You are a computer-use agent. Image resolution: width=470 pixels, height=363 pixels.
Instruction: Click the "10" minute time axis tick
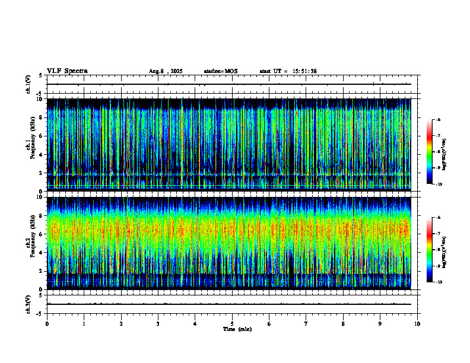tap(417, 324)
